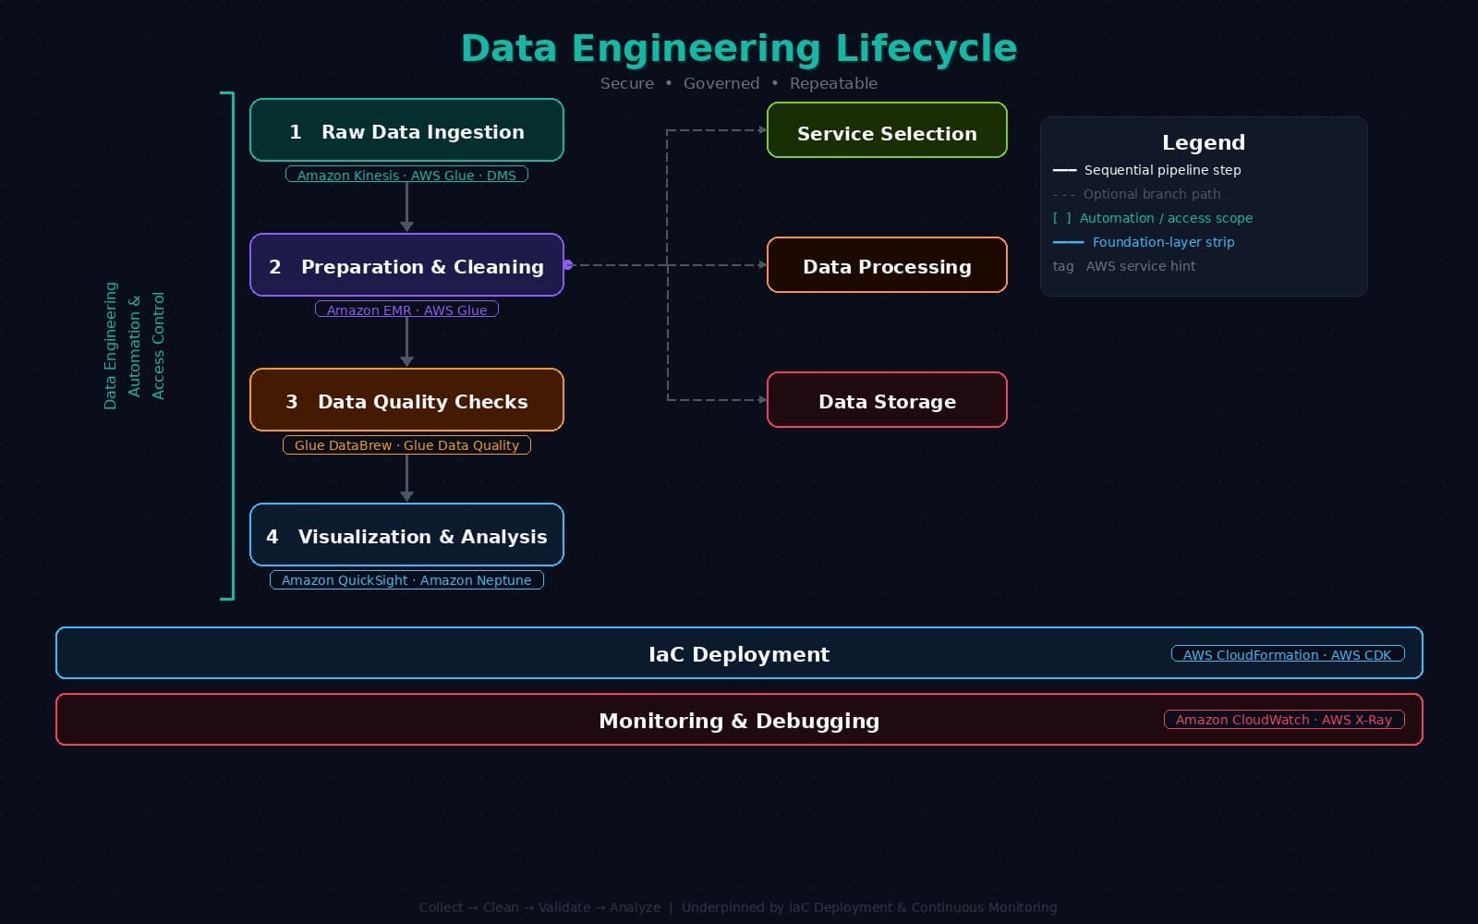
Task: Click the vertical Automation & Access Control label
Action: click(134, 346)
